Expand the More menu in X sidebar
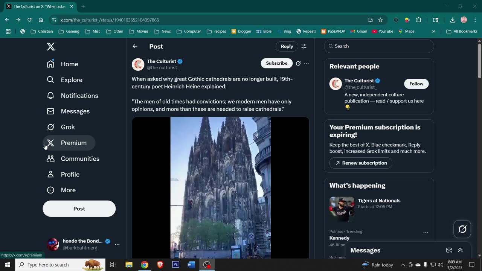This screenshot has width=482, height=271. [x=61, y=190]
